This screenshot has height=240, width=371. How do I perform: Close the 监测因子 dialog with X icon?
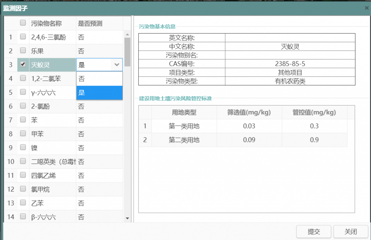(367, 8)
